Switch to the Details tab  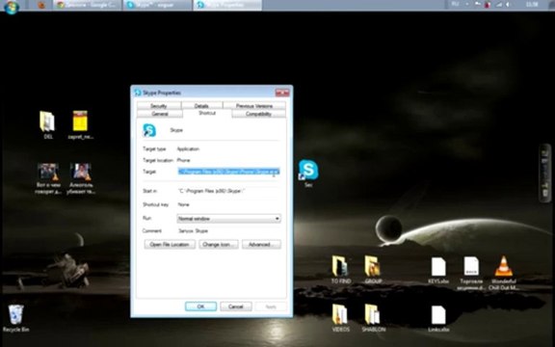201,106
